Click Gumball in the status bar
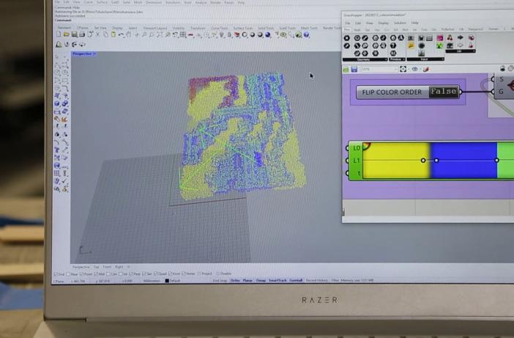The image size is (514, 338). pyautogui.click(x=296, y=281)
